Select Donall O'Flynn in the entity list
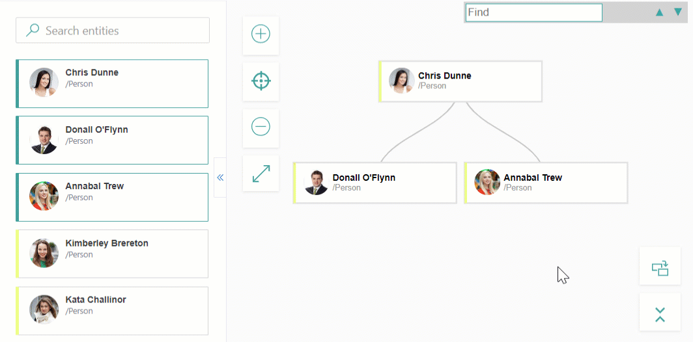Viewport: 693px width, 342px height. 112,140
